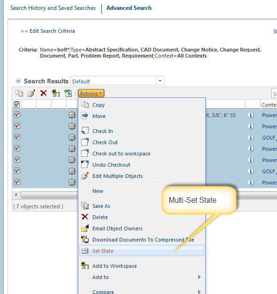277x294 pixels.
Task: Click the left arrow of horizontal scrollbar
Action: (x=16, y=195)
